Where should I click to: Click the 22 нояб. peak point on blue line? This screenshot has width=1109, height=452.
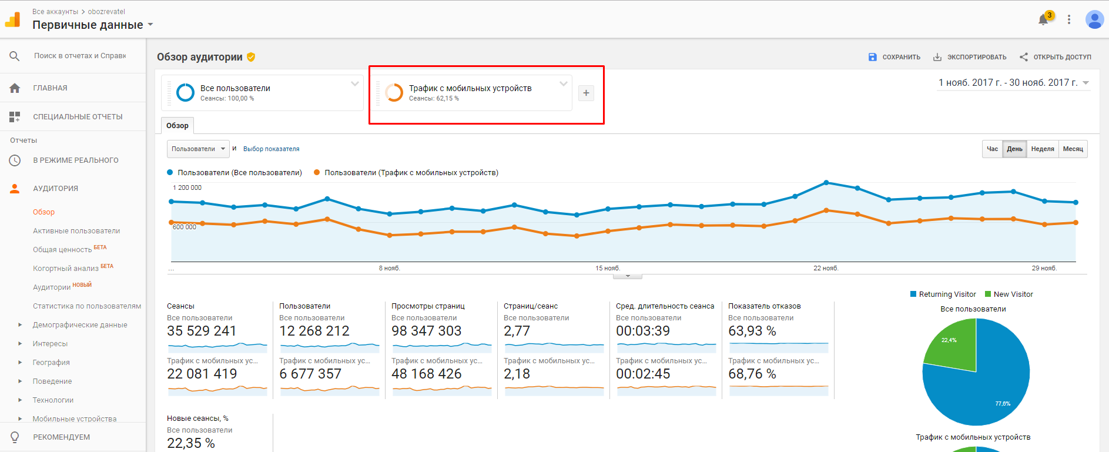tap(826, 183)
